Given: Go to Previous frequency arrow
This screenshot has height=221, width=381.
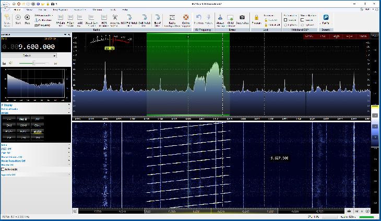Looking at the screenshot, I should [199, 18].
